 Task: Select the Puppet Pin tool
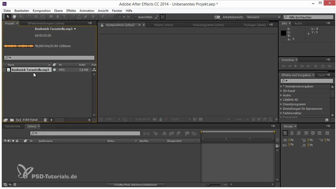point(103,17)
